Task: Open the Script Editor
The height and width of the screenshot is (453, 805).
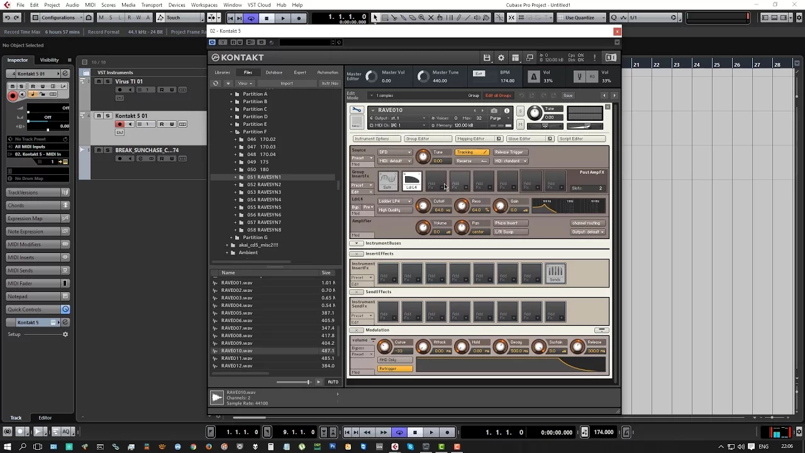Action: [581, 138]
